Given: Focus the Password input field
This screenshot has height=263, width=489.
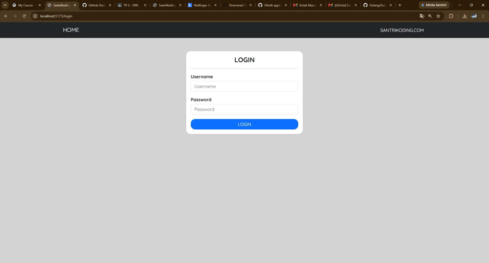Looking at the screenshot, I should coord(244,109).
